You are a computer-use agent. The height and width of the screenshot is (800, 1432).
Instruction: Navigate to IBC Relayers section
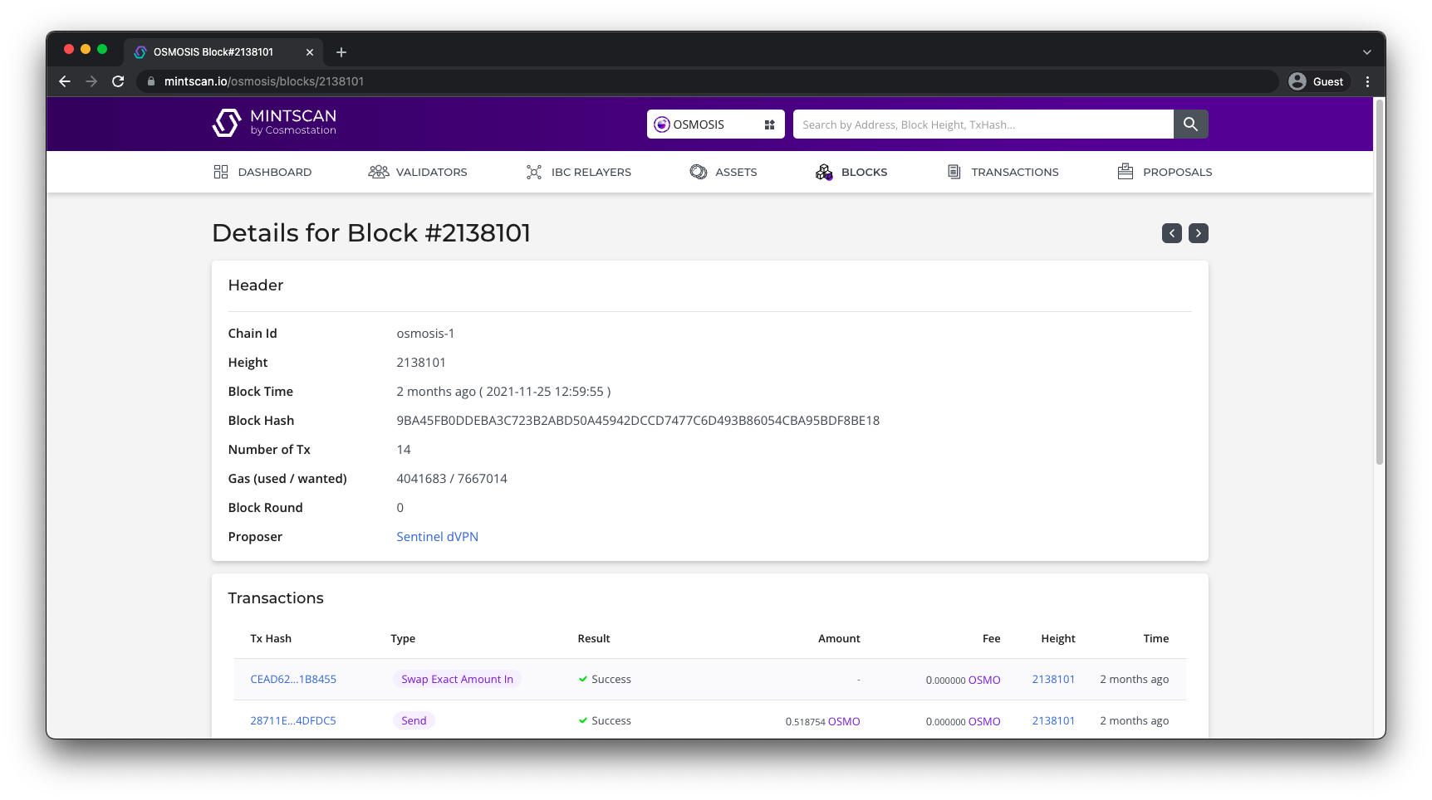579,172
